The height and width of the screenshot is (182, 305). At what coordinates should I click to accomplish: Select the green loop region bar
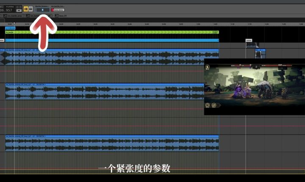tap(112, 32)
